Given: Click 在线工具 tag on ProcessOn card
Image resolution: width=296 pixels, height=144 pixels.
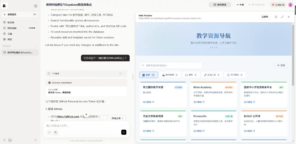Looking at the screenshot, I should pos(229,116).
